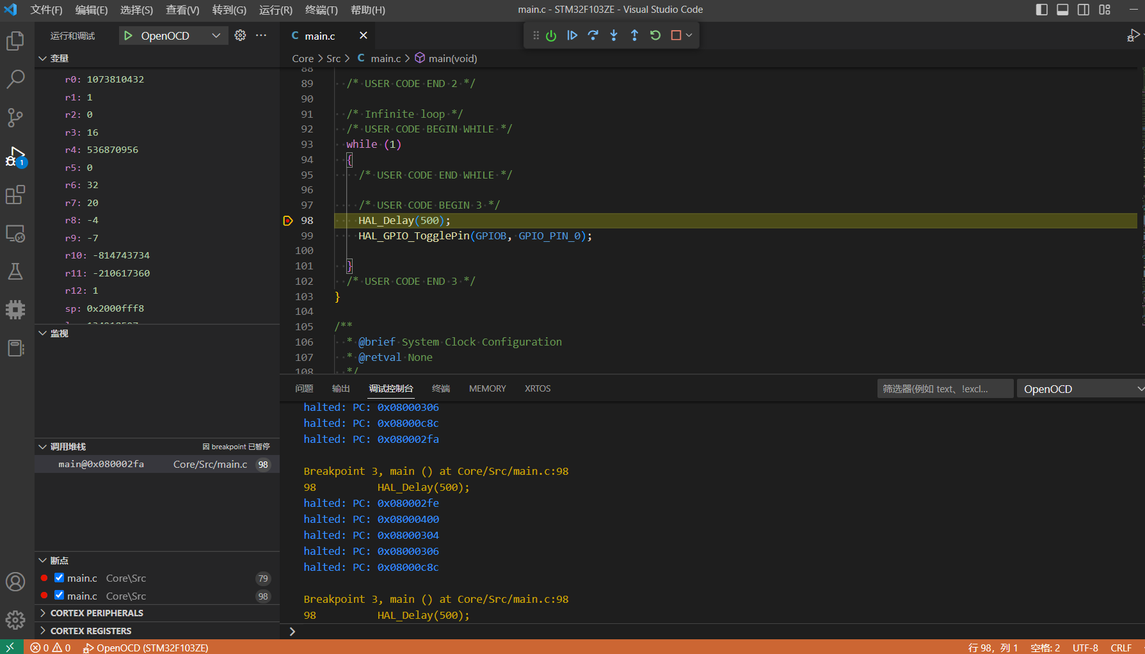Change CRLF line ending in status bar
The height and width of the screenshot is (654, 1145).
(1121, 648)
